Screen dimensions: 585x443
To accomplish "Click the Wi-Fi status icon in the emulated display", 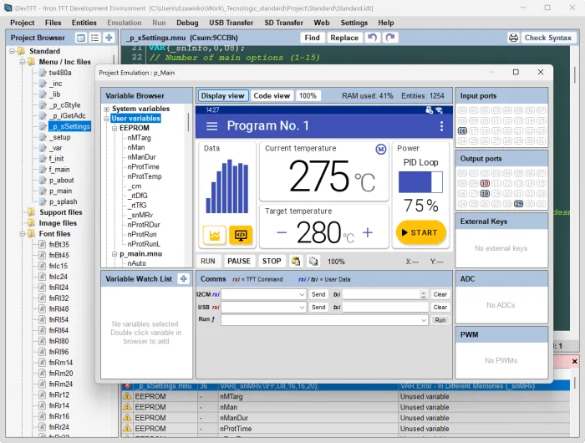I will coord(439,110).
